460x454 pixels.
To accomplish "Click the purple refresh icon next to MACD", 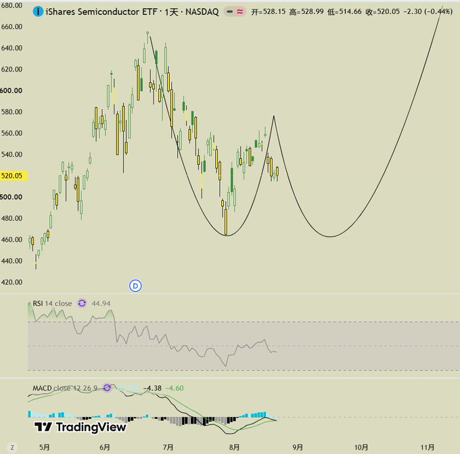I will pos(107,388).
